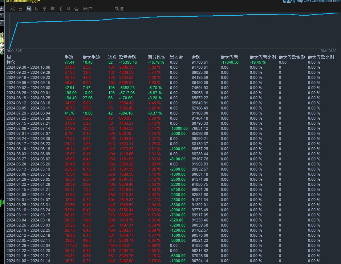Show the 轨迹 track view
Screen dimensions: 341x264
tap(119, 9)
